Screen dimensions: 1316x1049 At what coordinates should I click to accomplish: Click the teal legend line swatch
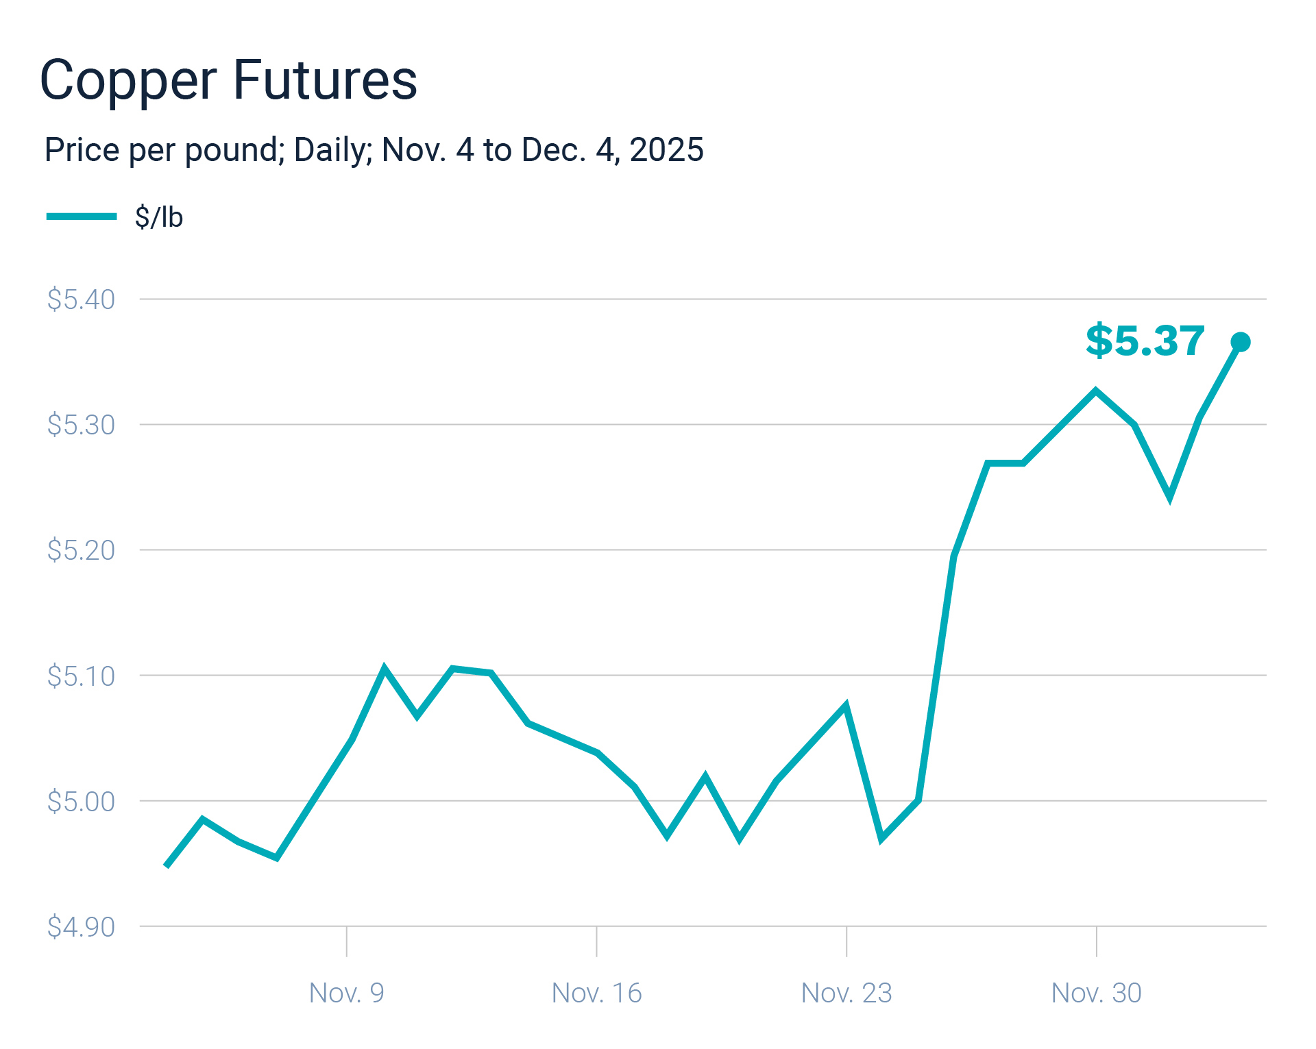(x=82, y=217)
